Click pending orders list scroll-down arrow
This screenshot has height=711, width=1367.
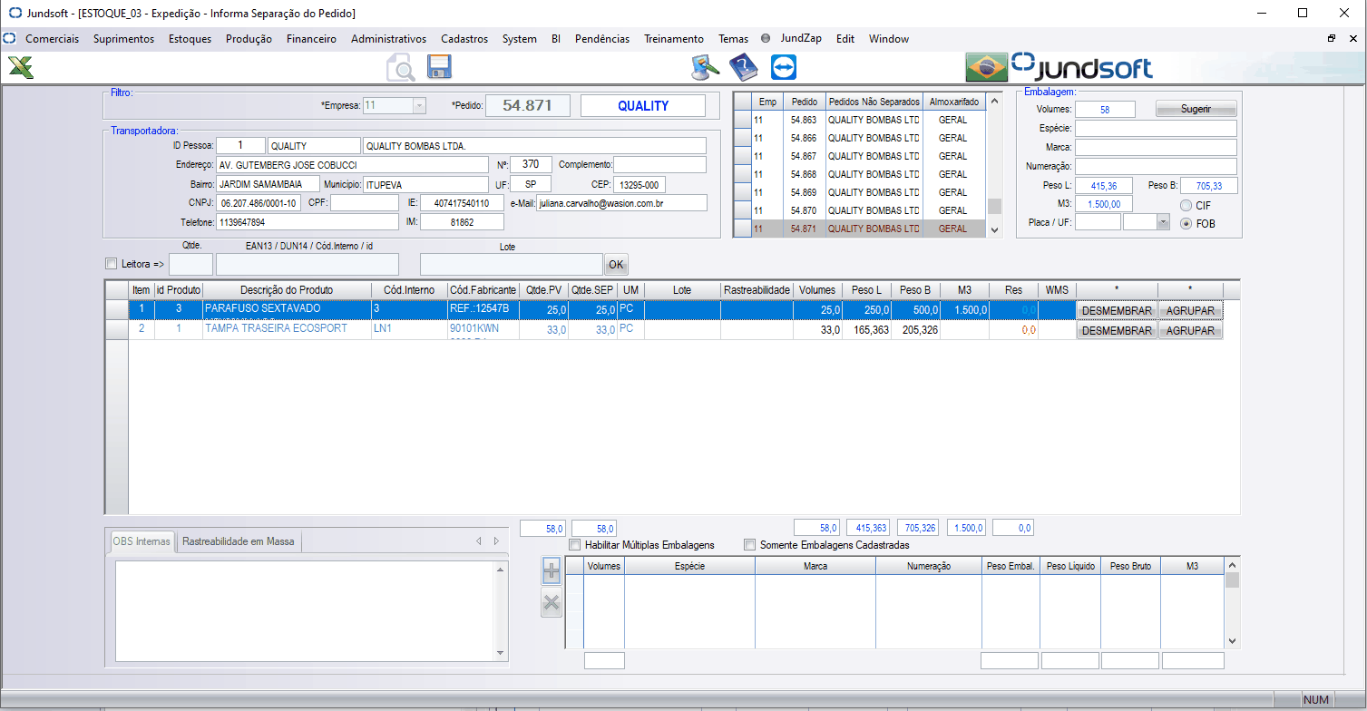pos(995,230)
